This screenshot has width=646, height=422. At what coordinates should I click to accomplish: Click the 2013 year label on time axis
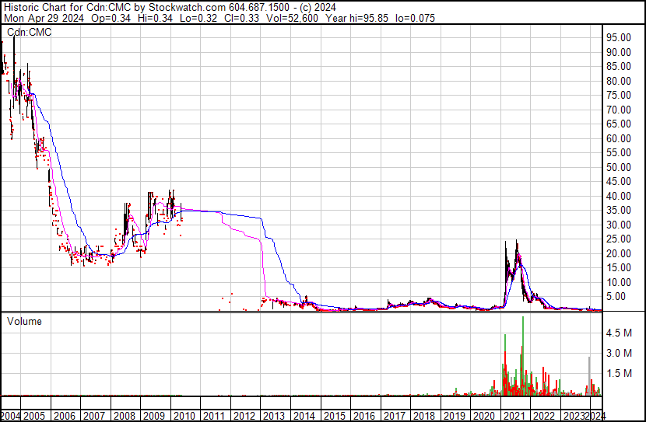[x=273, y=416]
